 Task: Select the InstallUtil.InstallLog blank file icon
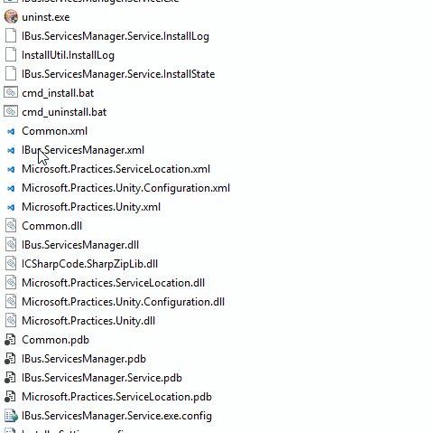pyautogui.click(x=11, y=55)
